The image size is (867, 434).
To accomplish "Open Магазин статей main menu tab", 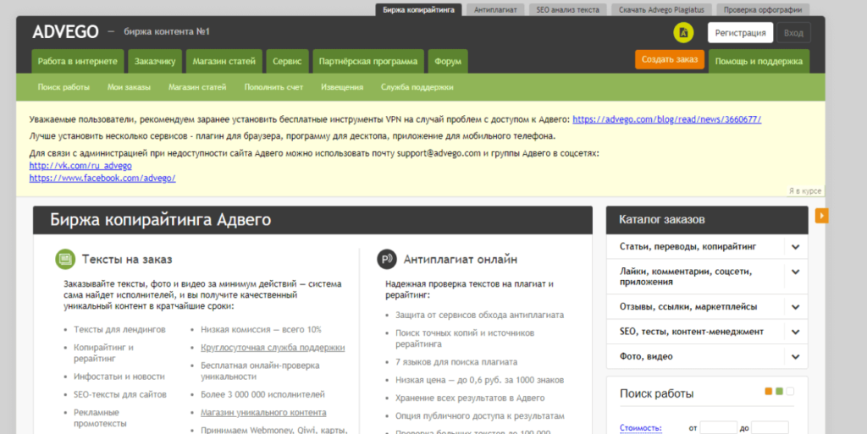I will point(224,61).
